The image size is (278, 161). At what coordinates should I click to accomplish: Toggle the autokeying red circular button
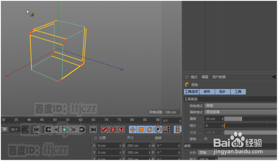pyautogui.click(x=113, y=129)
